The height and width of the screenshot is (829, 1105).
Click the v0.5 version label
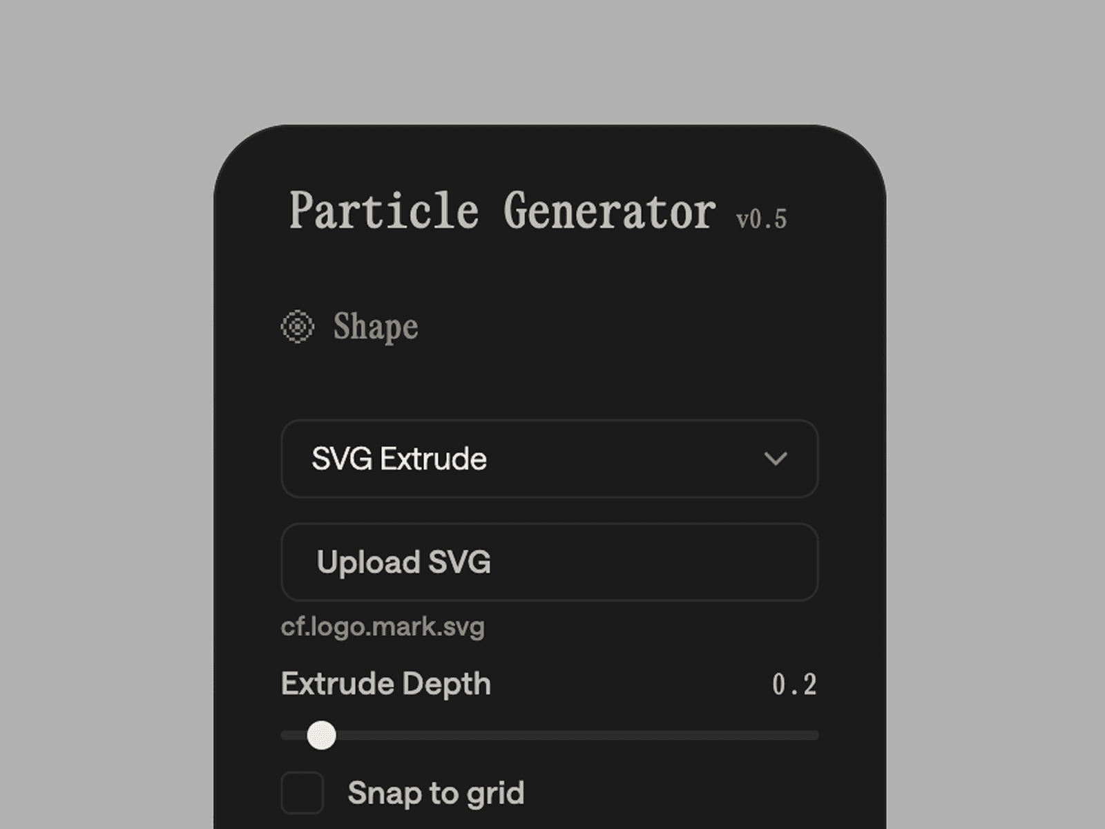pos(761,219)
